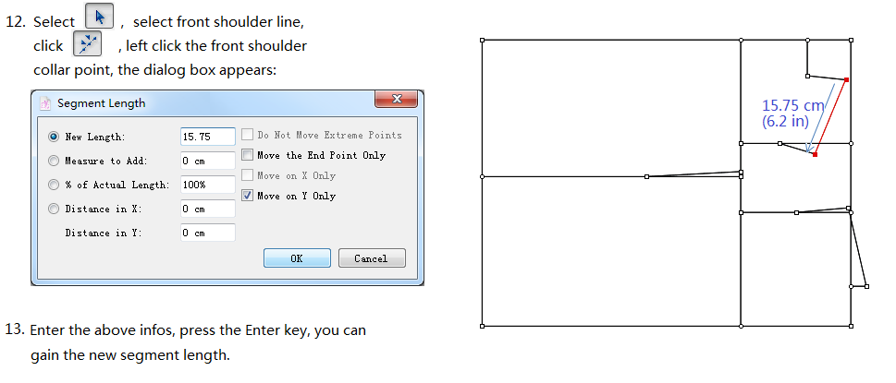896x383 pixels.
Task: Click the New Length field showing 15.75
Action: [x=207, y=137]
